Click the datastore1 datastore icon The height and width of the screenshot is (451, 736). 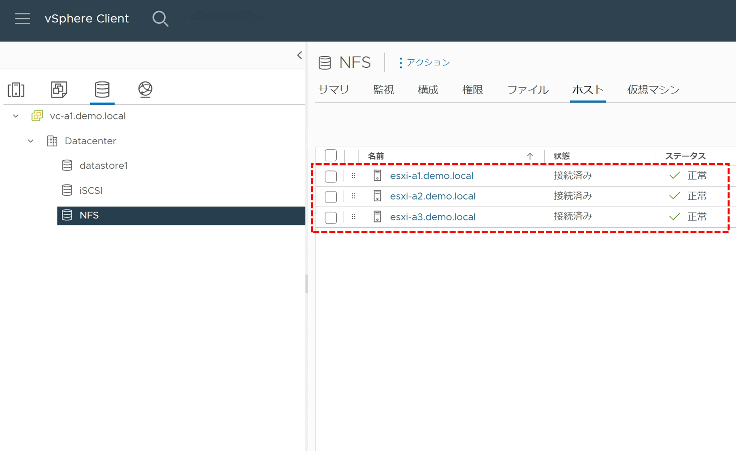(67, 166)
